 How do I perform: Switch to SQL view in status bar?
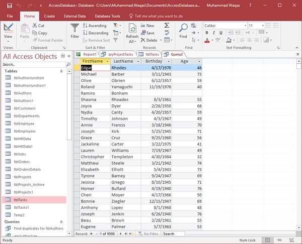[280, 240]
